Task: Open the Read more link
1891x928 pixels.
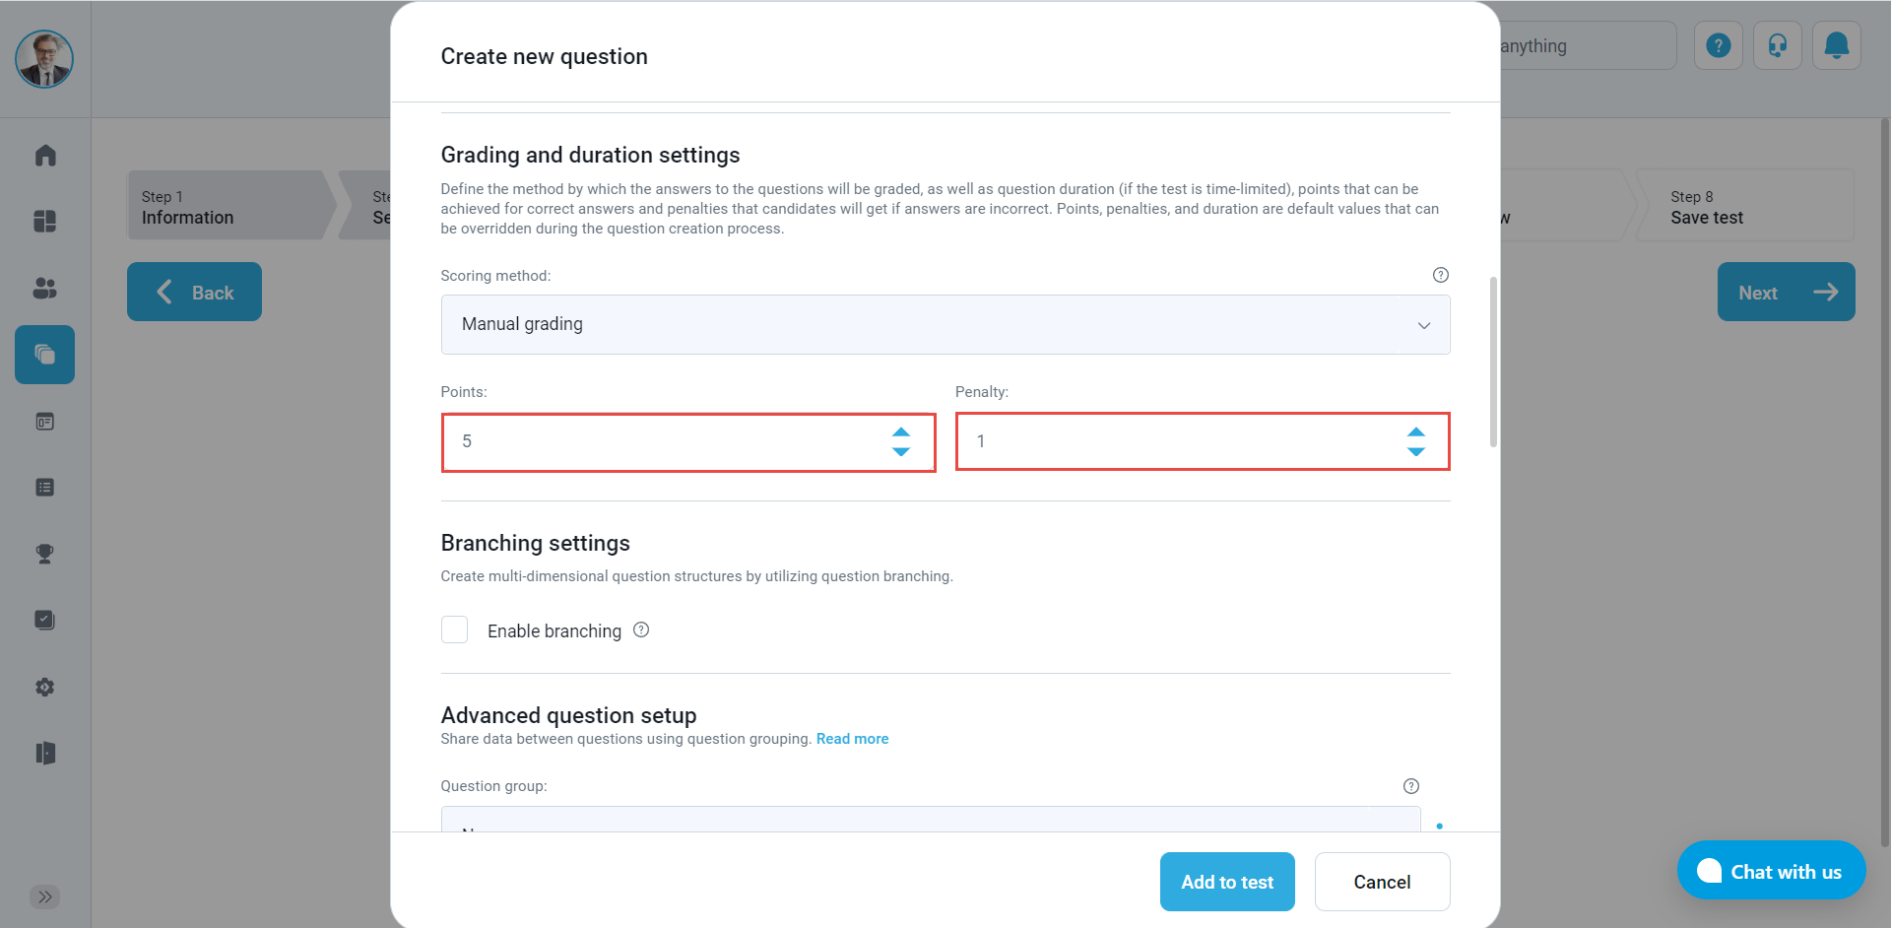Action: pos(852,739)
